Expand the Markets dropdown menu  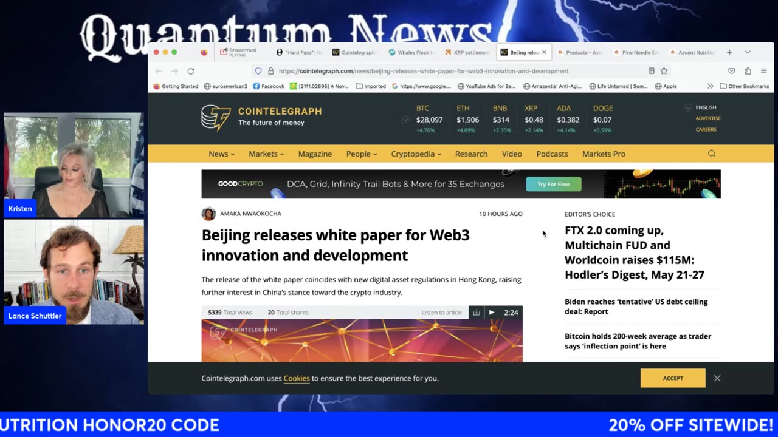[266, 154]
